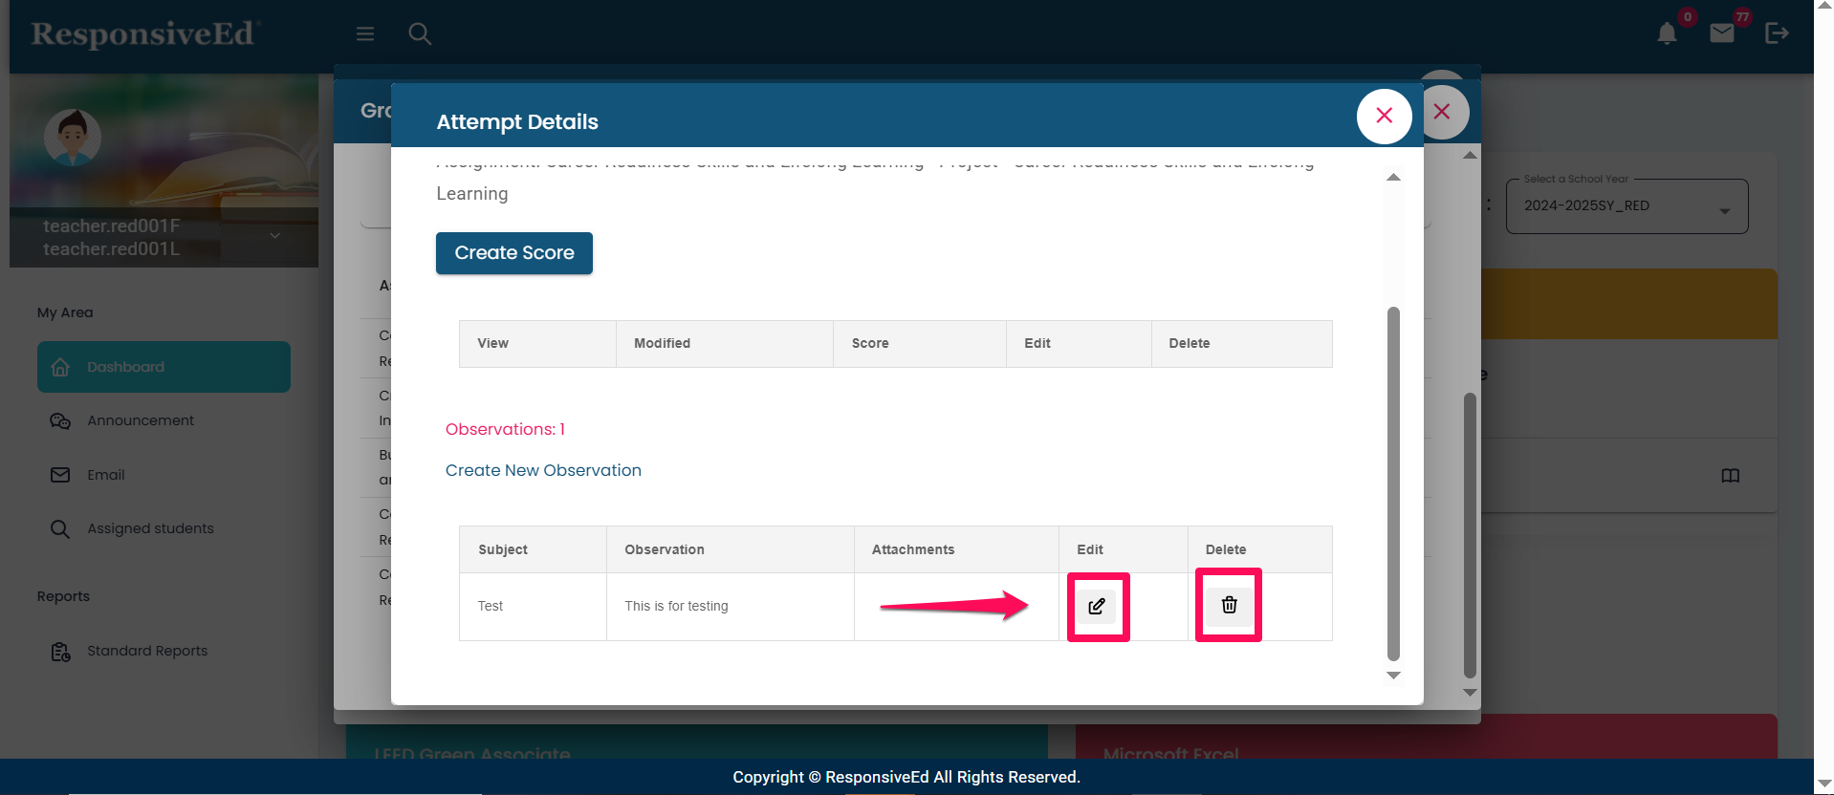Image resolution: width=1834 pixels, height=795 pixels.
Task: Click the teacher profile avatar
Action: [x=73, y=137]
